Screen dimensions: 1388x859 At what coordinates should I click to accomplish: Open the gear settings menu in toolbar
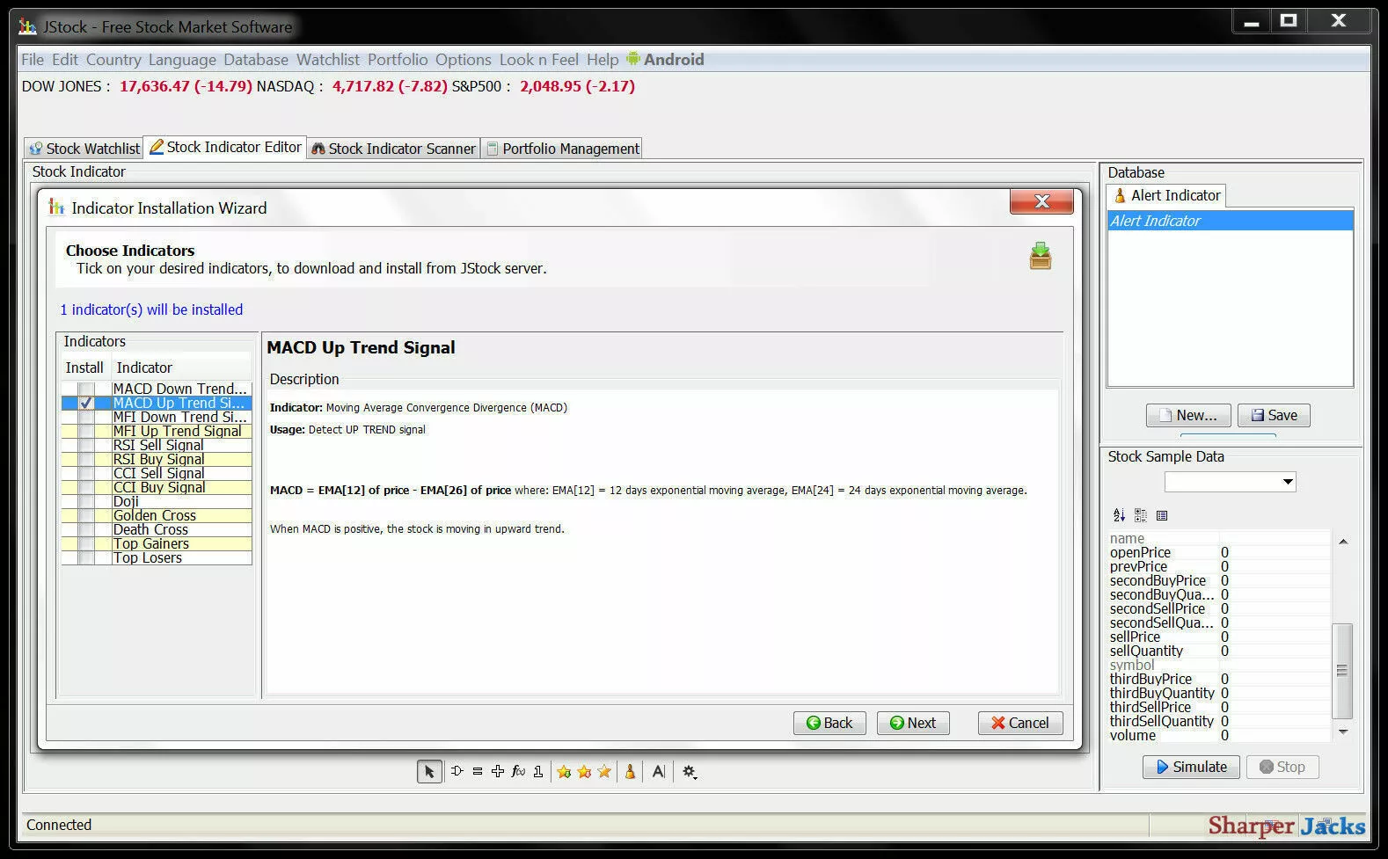[x=690, y=772]
